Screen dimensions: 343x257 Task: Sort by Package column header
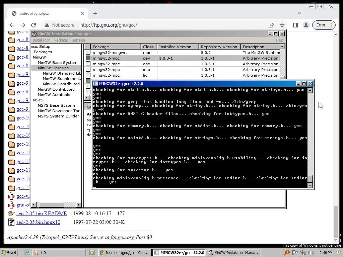point(116,47)
